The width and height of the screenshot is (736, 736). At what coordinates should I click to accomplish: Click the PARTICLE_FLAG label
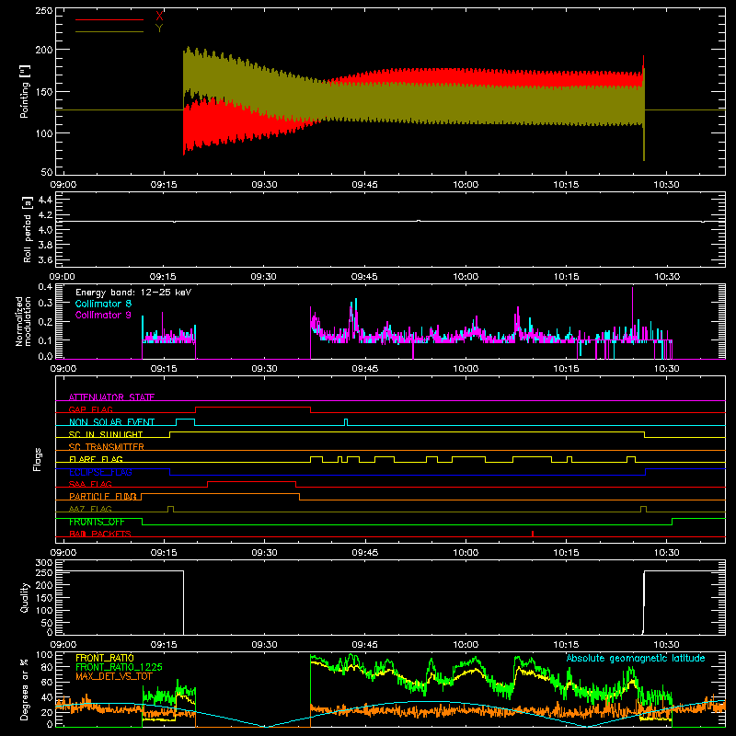[103, 497]
